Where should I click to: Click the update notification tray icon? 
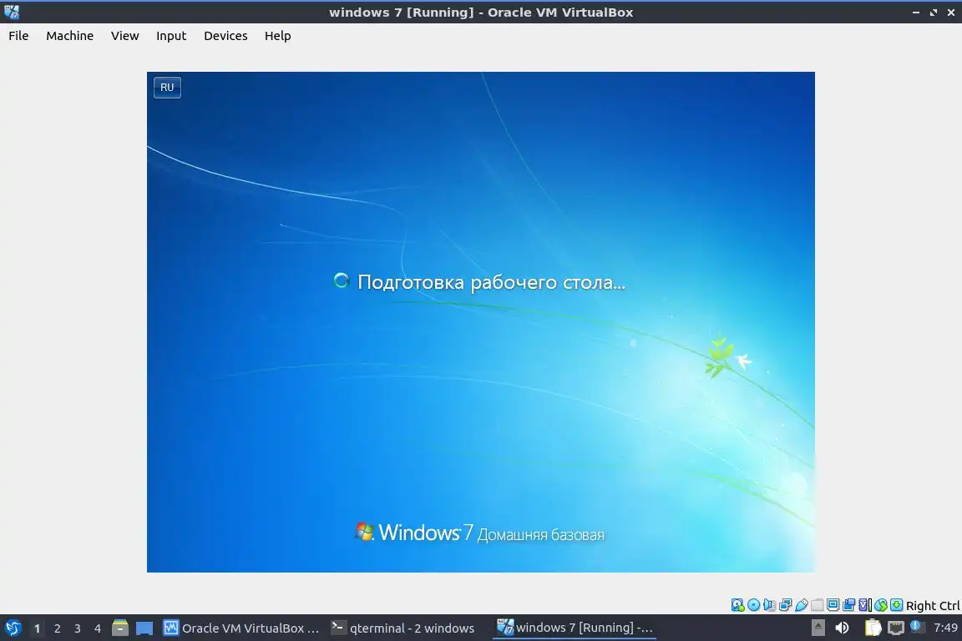coord(917,627)
